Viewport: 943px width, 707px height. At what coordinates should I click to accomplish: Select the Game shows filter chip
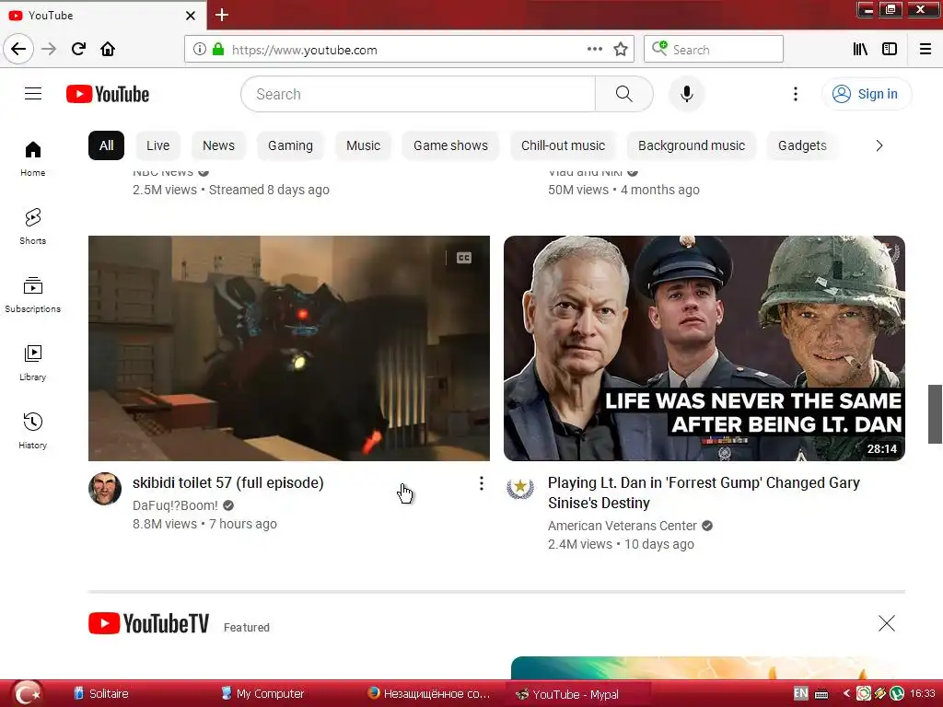click(450, 145)
